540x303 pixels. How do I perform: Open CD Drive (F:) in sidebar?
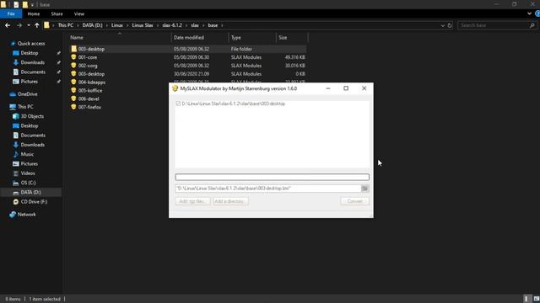(34, 202)
